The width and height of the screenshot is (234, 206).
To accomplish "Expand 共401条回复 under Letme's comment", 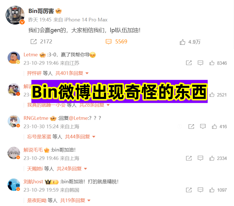I will 72,73.
